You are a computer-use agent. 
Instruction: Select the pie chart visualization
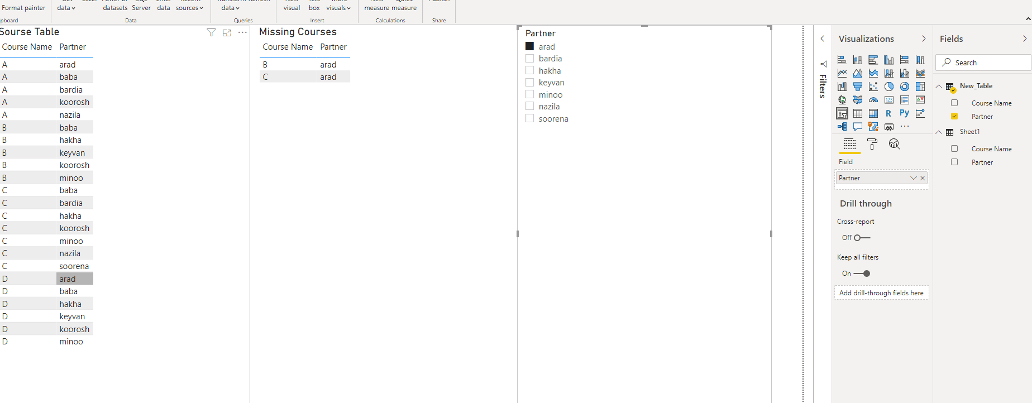tap(889, 87)
